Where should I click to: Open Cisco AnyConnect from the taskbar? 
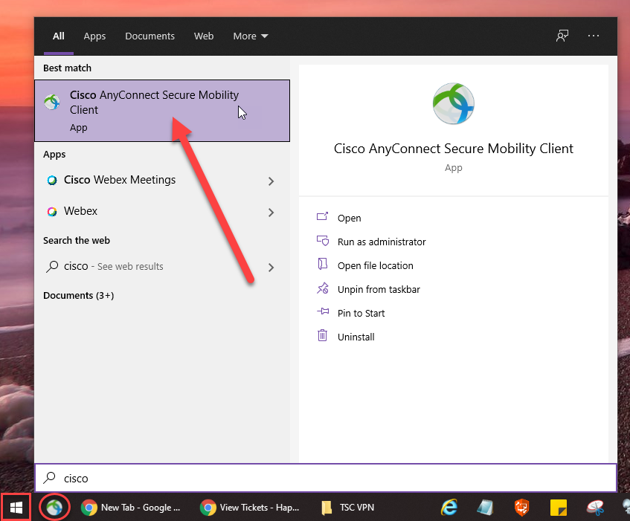tap(54, 508)
